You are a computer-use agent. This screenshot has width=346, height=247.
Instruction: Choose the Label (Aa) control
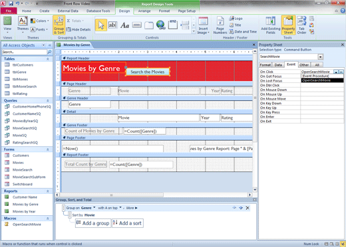click(124, 25)
